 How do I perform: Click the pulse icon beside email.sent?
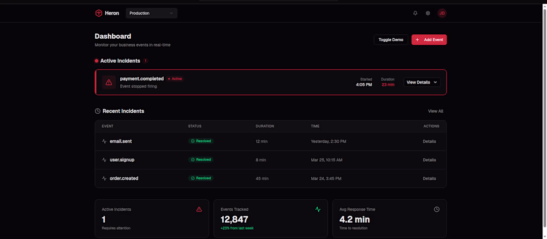(104, 142)
